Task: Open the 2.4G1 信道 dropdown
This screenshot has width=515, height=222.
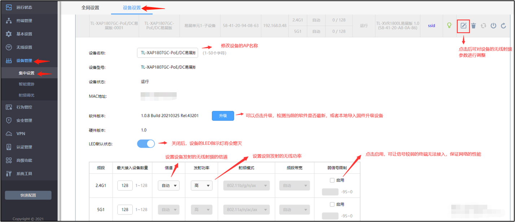Action: (x=169, y=186)
